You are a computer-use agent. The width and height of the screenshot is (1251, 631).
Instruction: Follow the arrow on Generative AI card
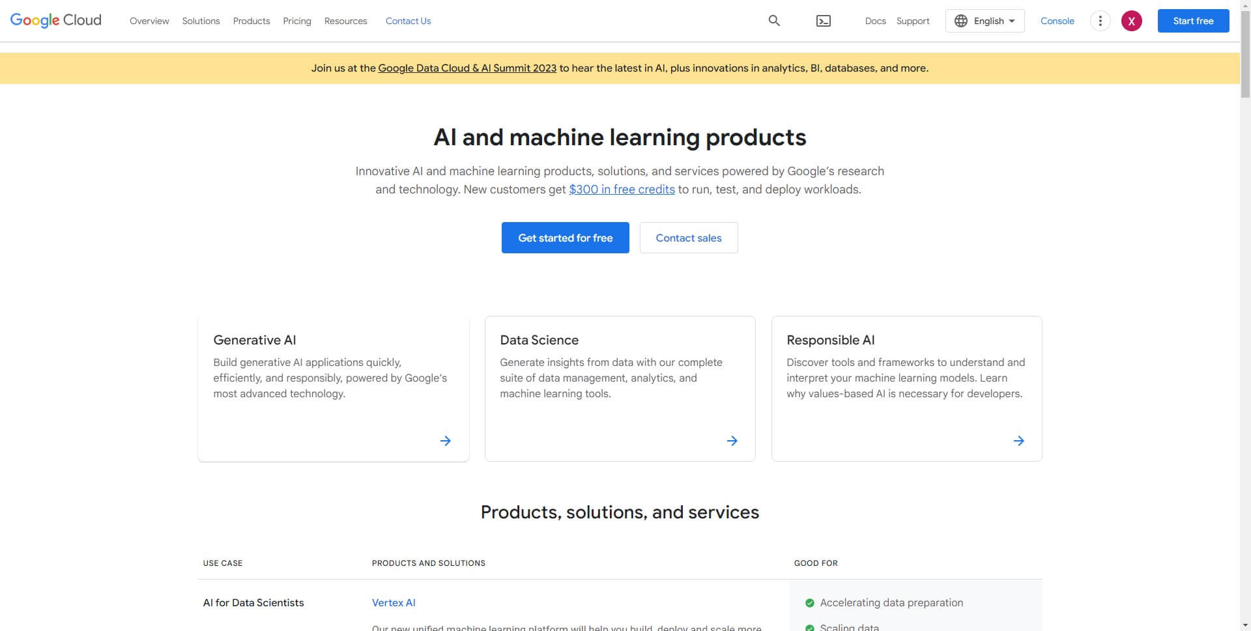click(x=446, y=441)
